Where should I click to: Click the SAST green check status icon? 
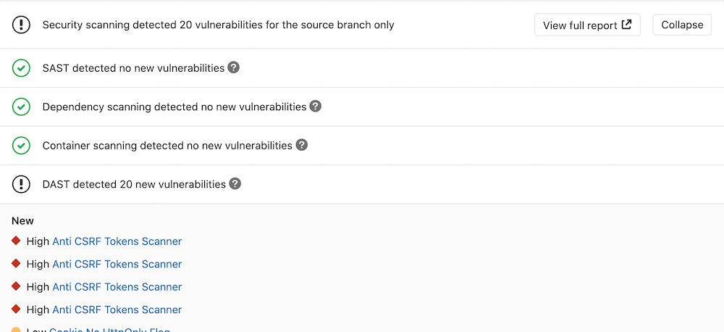coord(21,68)
